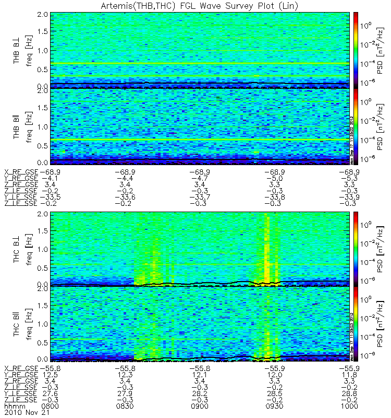Click the THC Y_LE_SSE value '27.6'

coord(50,393)
